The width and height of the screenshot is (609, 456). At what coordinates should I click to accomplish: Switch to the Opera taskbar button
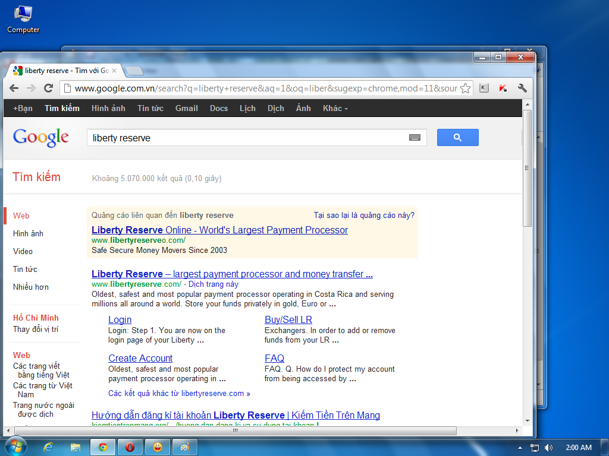pyautogui.click(x=130, y=448)
